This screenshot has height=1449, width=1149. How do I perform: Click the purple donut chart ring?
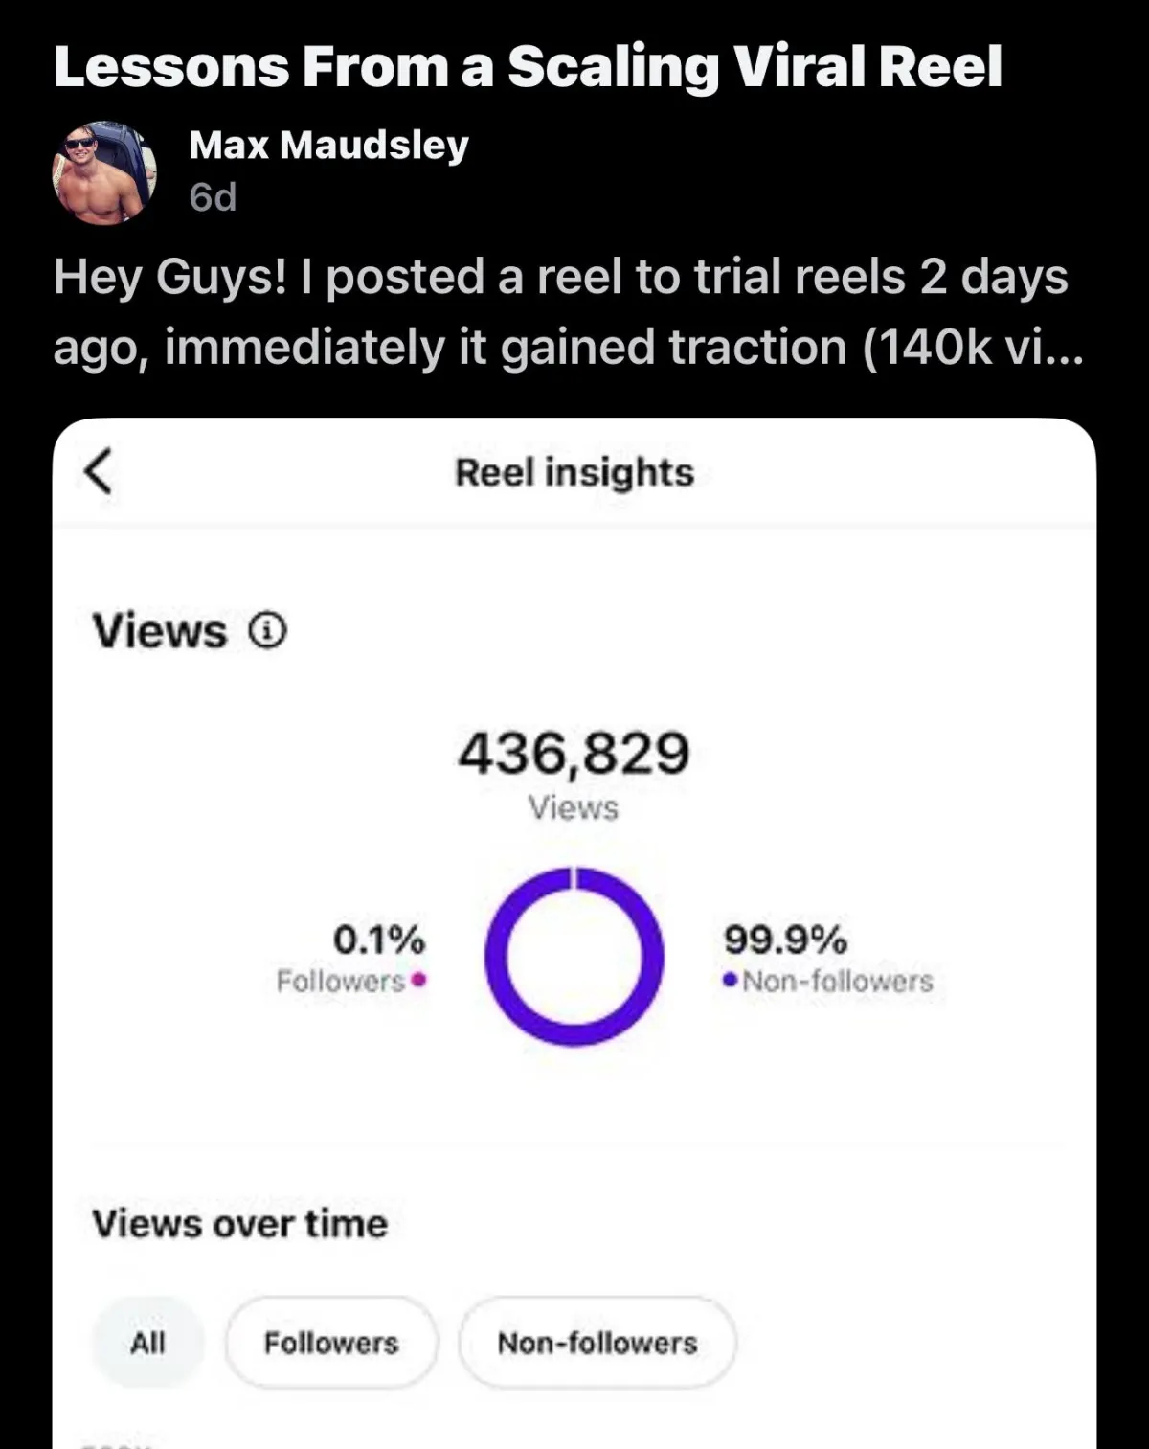(x=574, y=957)
